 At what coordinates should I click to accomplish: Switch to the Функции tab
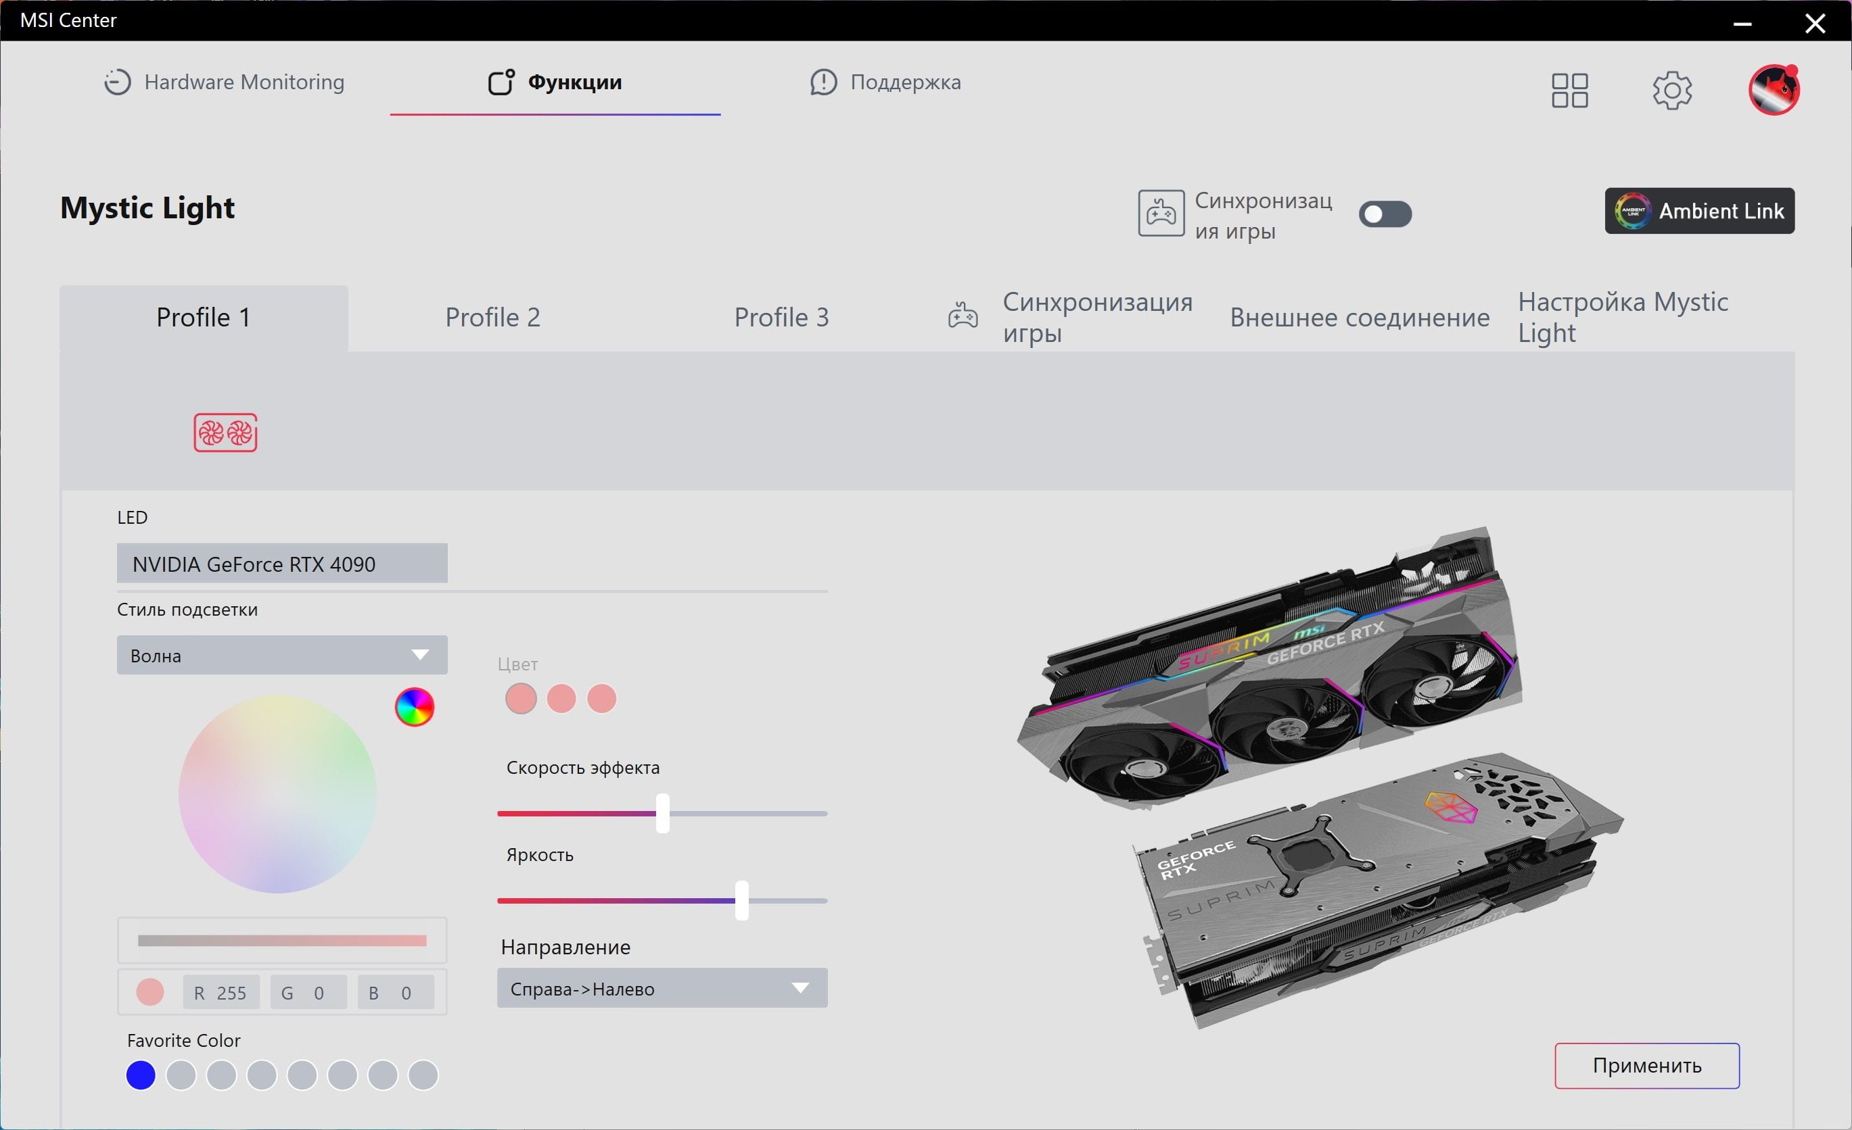(x=555, y=82)
